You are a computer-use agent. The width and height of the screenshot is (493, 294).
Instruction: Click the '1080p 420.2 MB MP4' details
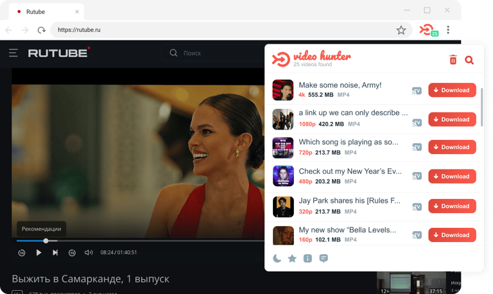click(329, 124)
